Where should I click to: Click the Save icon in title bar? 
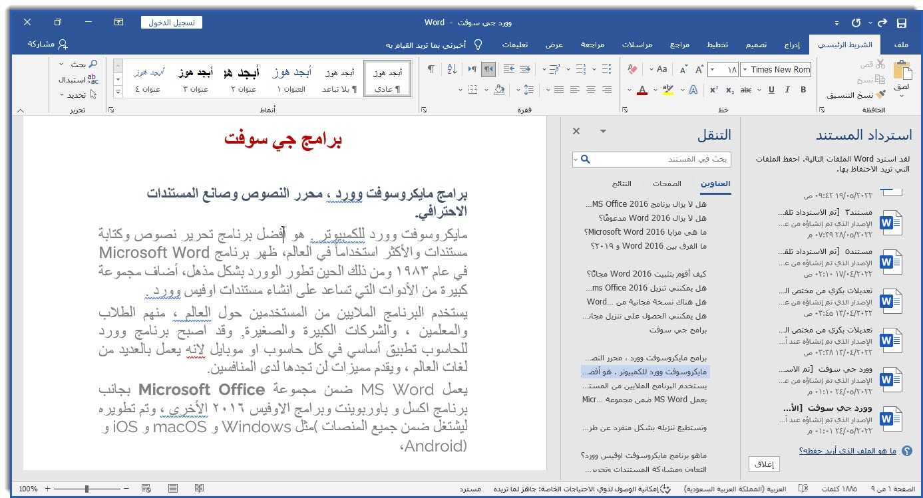901,23
